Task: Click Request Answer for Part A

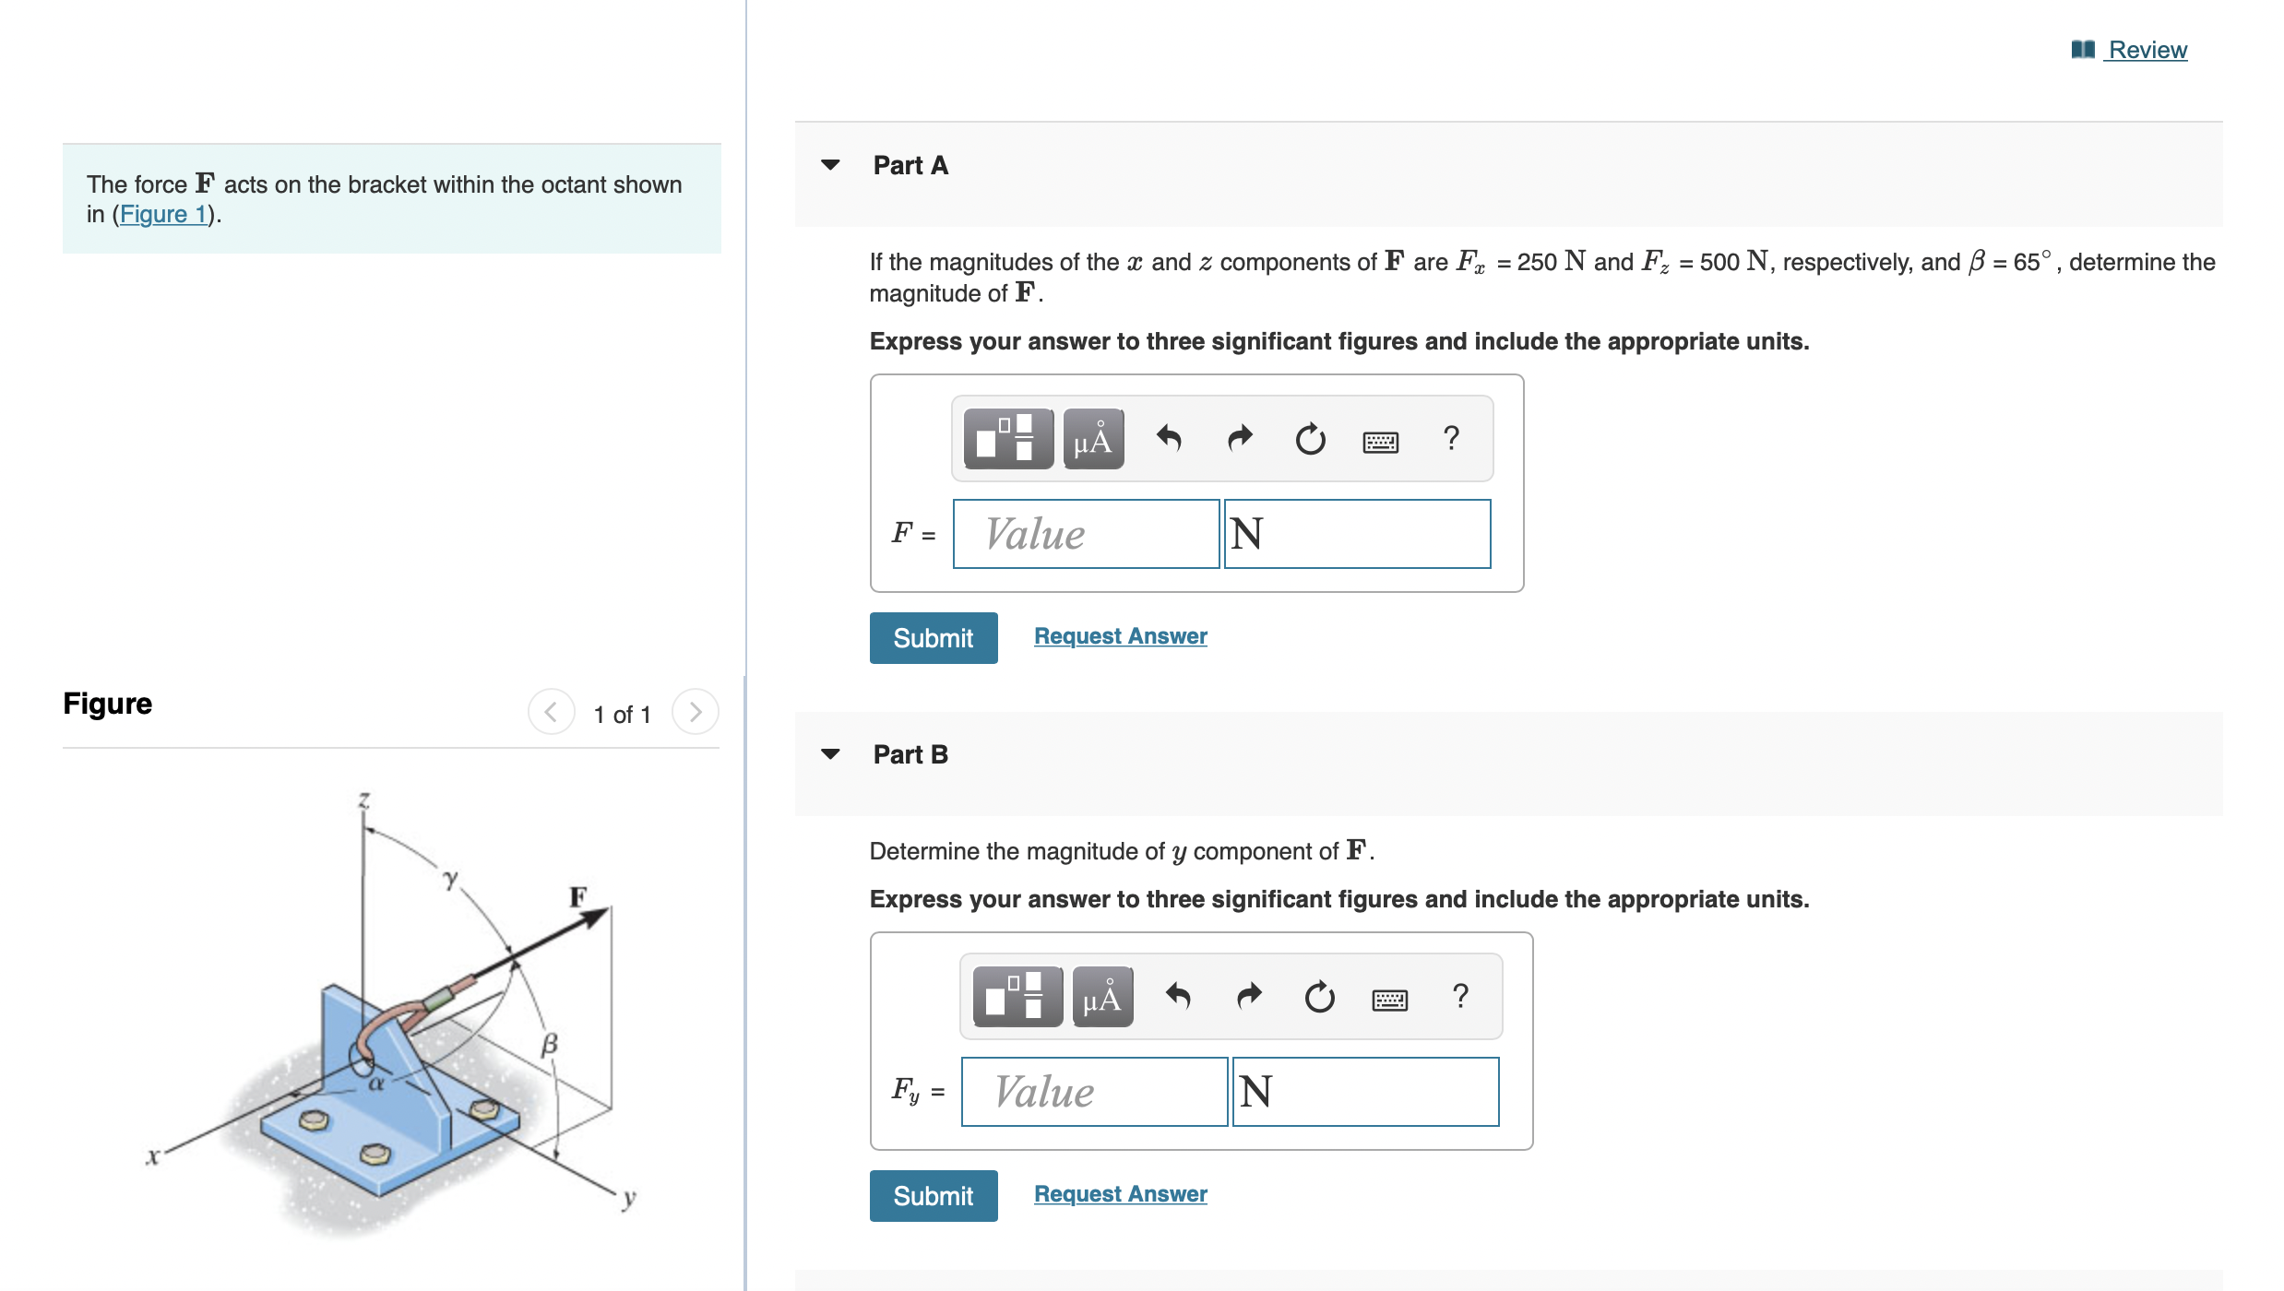Action: [x=1120, y=635]
